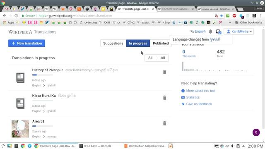Click History of Palanpur progress bar
This screenshot has width=265, height=149.
tap(43, 75)
